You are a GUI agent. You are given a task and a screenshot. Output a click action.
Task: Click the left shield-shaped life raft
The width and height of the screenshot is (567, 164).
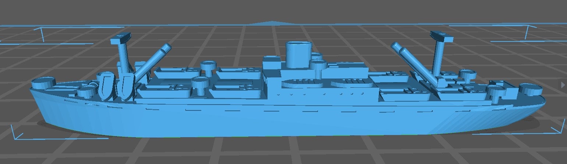coord(107,86)
